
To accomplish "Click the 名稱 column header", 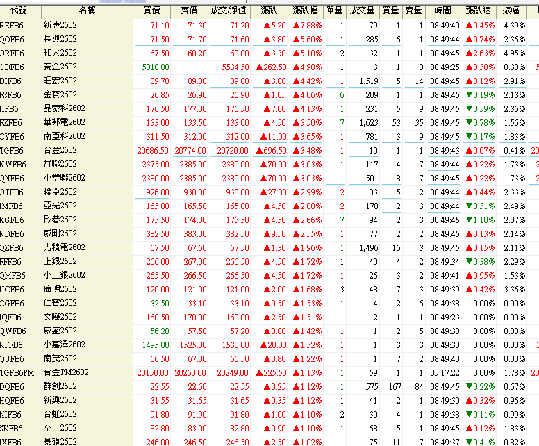I will pyautogui.click(x=87, y=10).
